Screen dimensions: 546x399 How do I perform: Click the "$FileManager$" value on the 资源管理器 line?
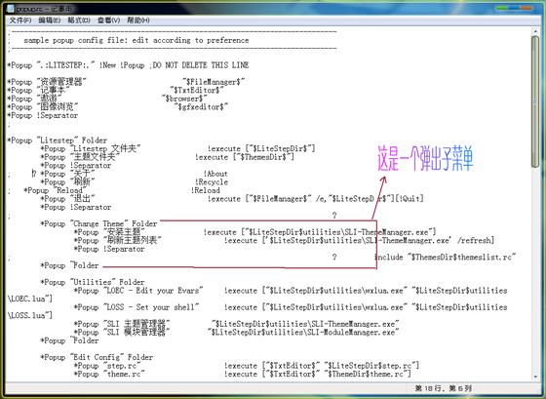(214, 82)
